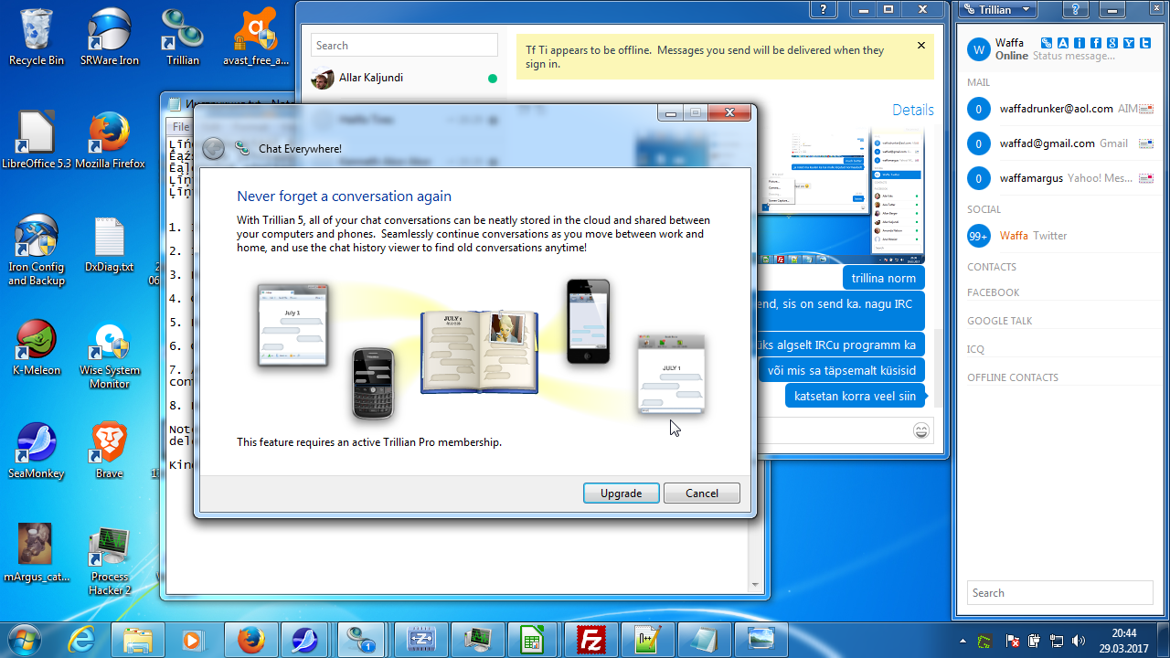Click the Yahoo account status icon

click(1129, 43)
